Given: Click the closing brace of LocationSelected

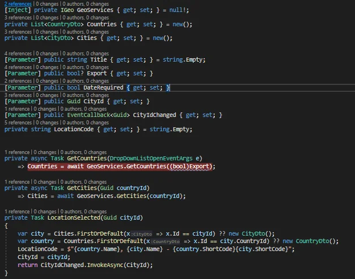Looking at the screenshot, I should (x=6, y=273).
